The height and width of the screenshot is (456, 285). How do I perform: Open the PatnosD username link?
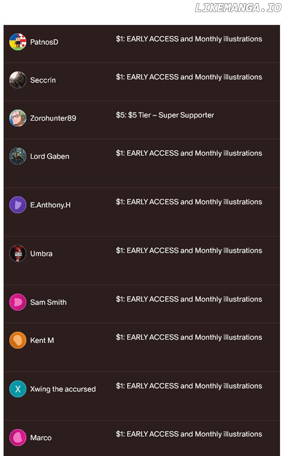(x=44, y=42)
